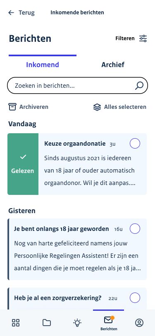Viewport: 155px width, 336px height.
Task: Tap the Berichten envelope icon
Action: [x=108, y=320]
